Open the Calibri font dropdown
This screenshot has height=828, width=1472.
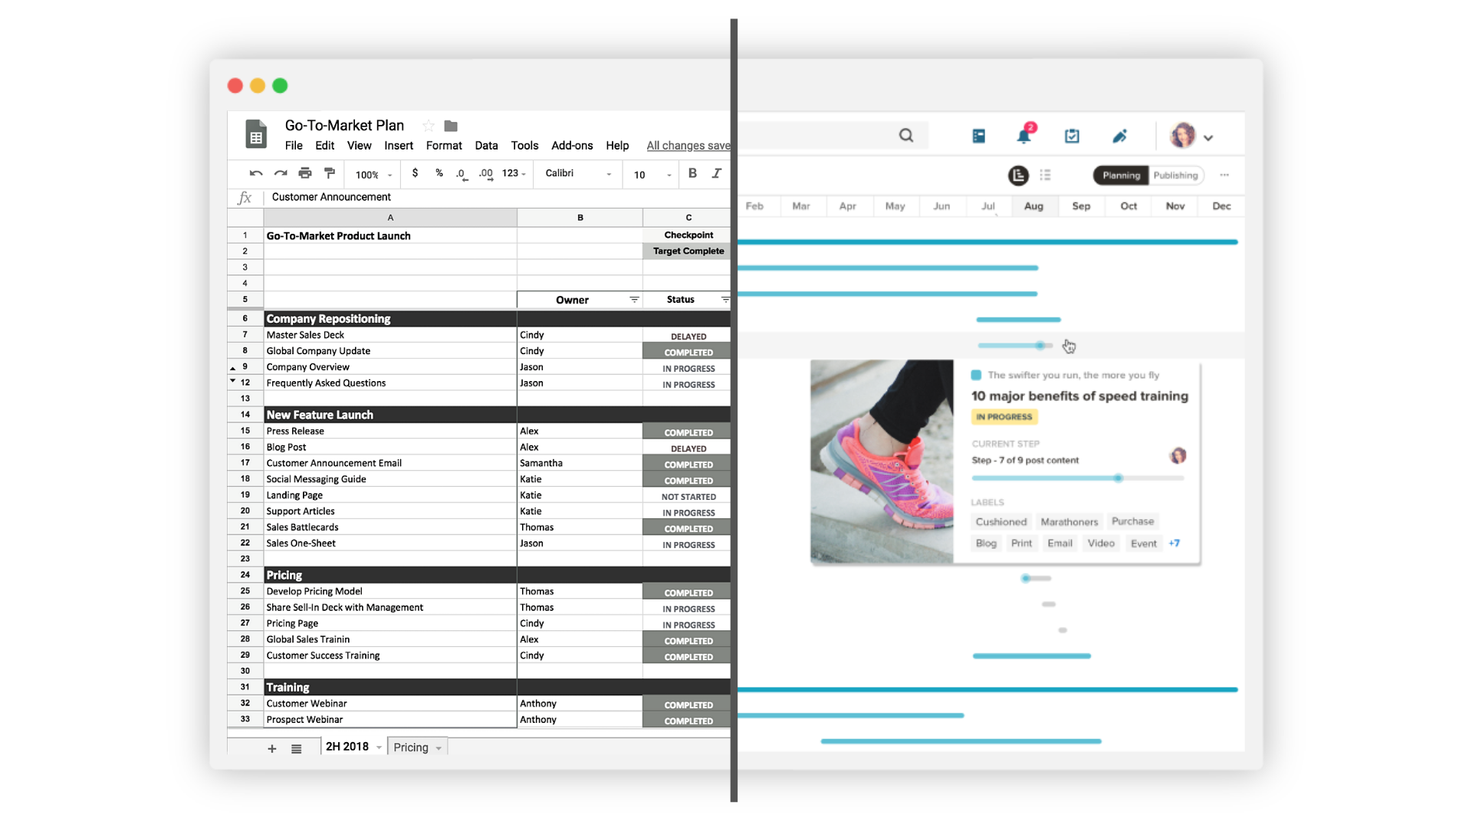click(578, 174)
